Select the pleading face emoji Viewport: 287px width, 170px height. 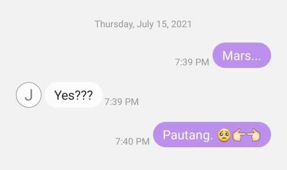224,135
